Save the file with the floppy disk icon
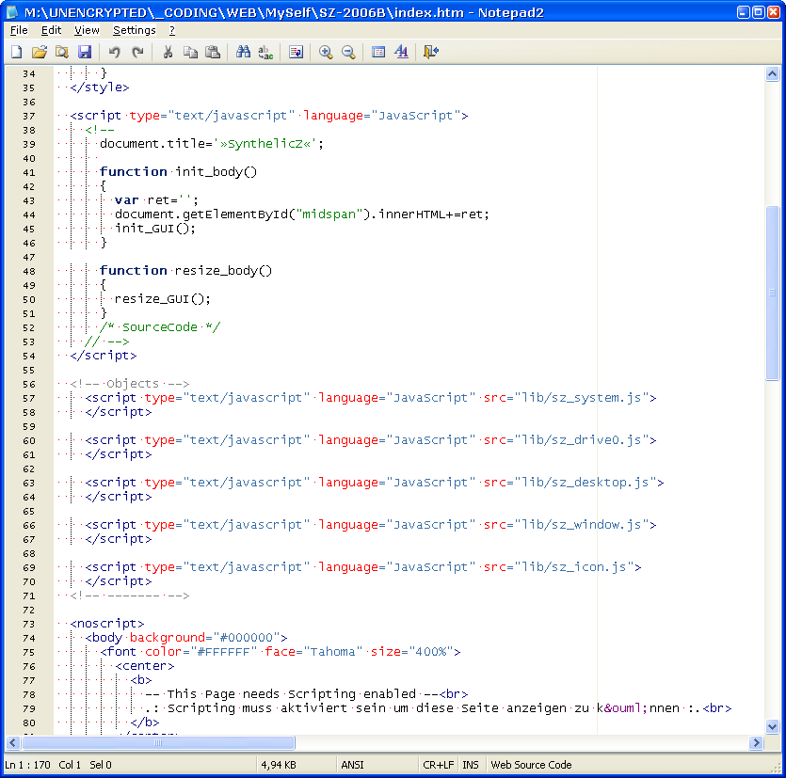Screen dimensions: 786x778 pos(85,52)
